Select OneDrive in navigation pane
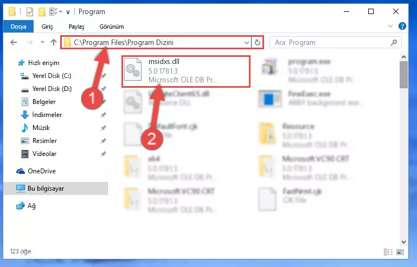This screenshot has width=417, height=267. [x=42, y=171]
